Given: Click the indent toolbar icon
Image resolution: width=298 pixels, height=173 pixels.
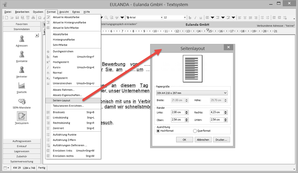Looking at the screenshot, I should coord(274,18).
